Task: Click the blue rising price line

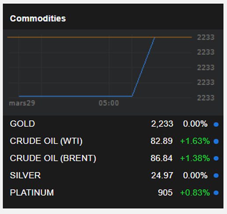Action: 143,67
